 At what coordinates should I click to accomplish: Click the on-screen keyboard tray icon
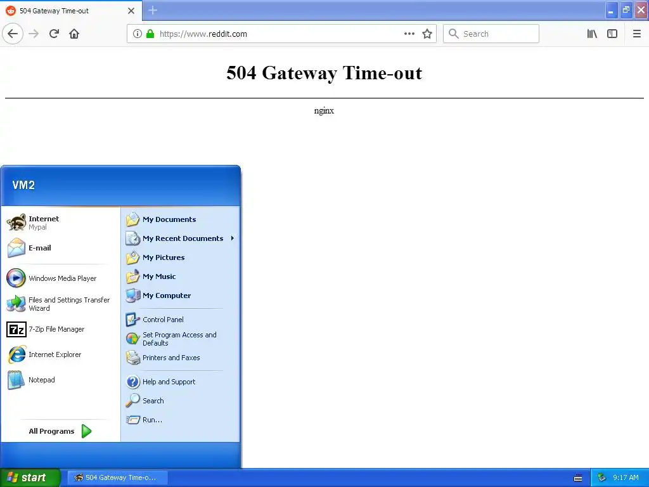coord(578,478)
